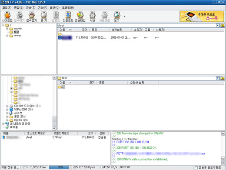
Task: Click the down arrow of the local tree scrollbar
Action: [54, 128]
